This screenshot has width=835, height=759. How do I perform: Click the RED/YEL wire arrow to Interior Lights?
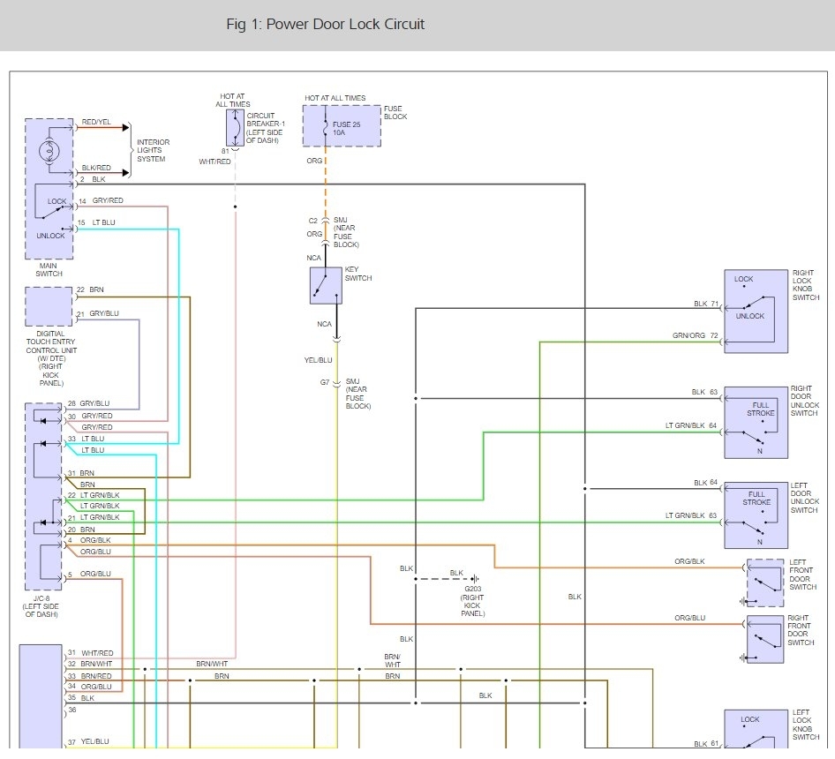coord(125,127)
